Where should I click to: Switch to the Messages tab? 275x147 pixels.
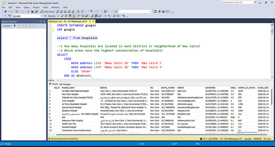[65, 84]
